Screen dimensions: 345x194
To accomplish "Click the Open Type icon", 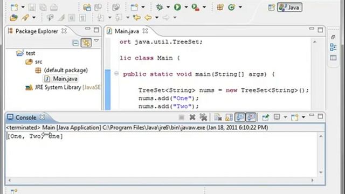I will (13, 18).
